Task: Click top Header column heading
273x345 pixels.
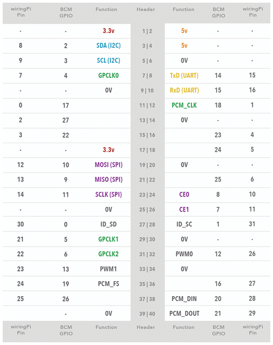Action: point(145,9)
